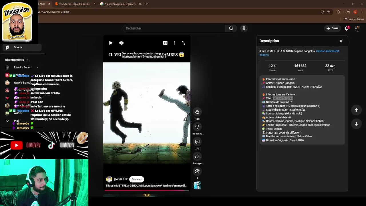Play the Shorts video
The height and width of the screenshot is (206, 366).
pyautogui.click(x=111, y=43)
